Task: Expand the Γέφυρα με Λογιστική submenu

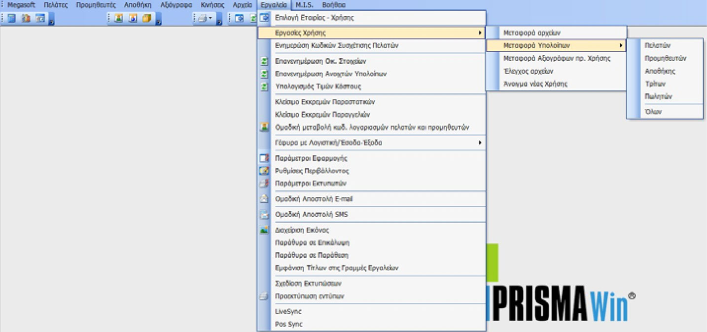Action: 479,143
